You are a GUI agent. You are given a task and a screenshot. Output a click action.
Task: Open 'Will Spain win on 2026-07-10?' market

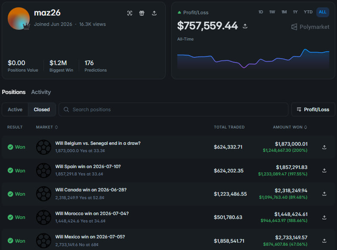coord(88,167)
